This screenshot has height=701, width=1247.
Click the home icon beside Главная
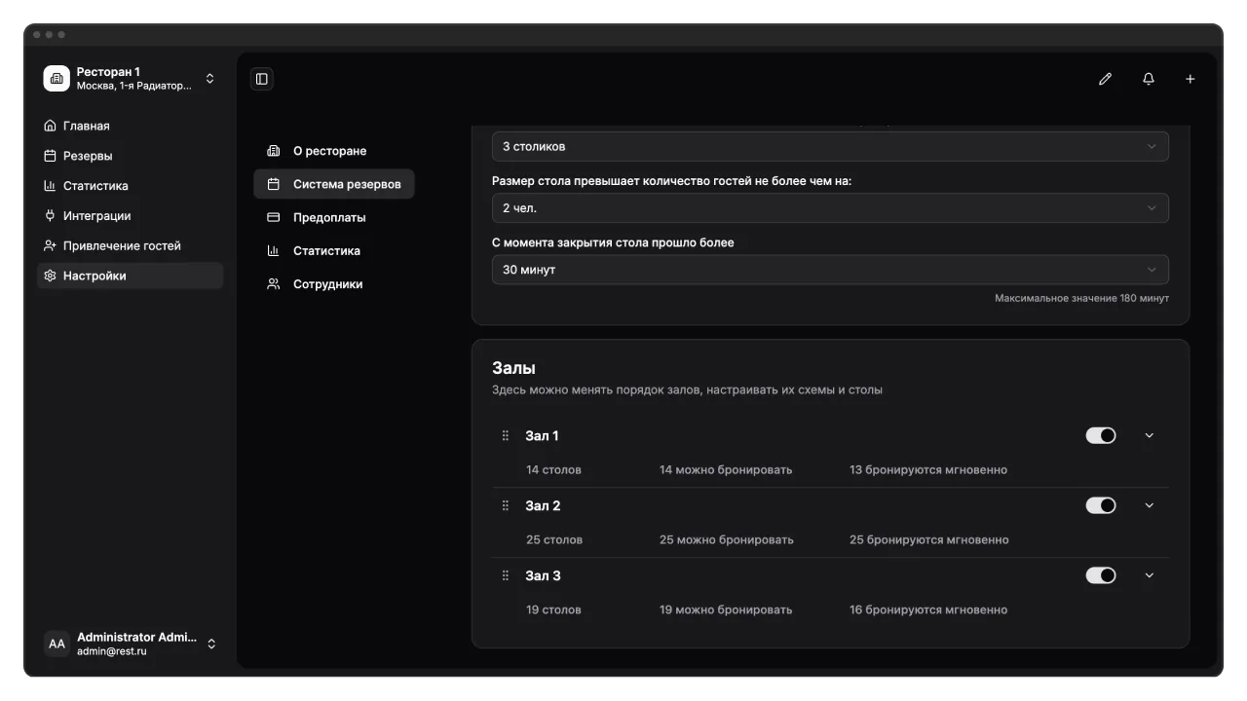click(51, 126)
